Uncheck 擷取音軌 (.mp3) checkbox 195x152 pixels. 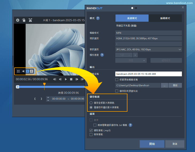coord(91,130)
